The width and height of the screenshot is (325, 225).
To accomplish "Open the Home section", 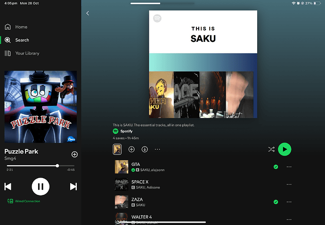I will click(x=16, y=27).
